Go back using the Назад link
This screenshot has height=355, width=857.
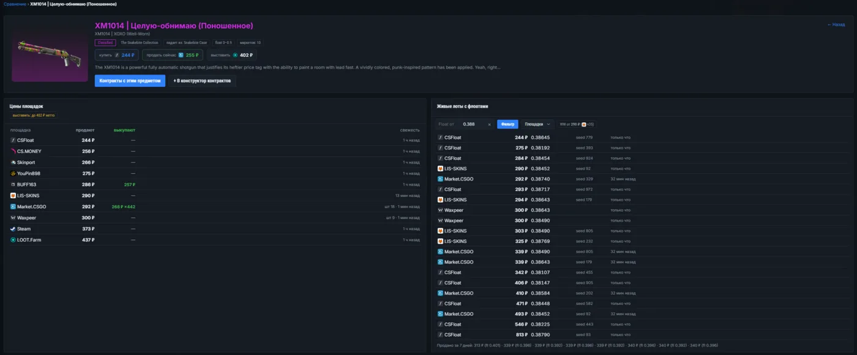[836, 24]
